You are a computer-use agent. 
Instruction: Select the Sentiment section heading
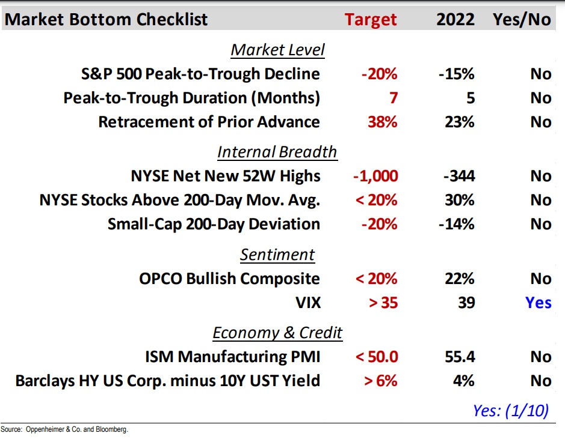[x=277, y=255]
